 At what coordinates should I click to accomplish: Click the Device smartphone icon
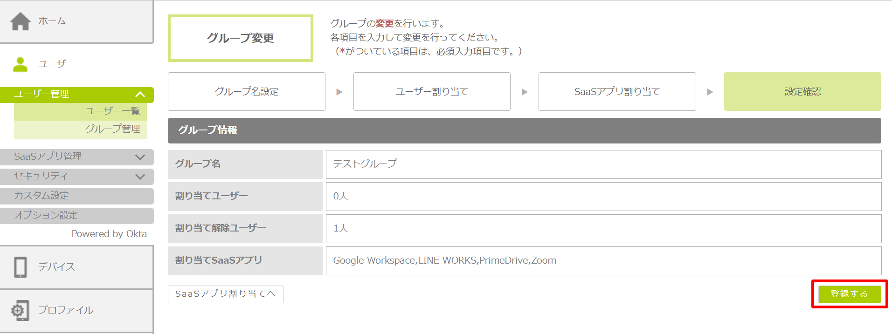click(x=21, y=267)
